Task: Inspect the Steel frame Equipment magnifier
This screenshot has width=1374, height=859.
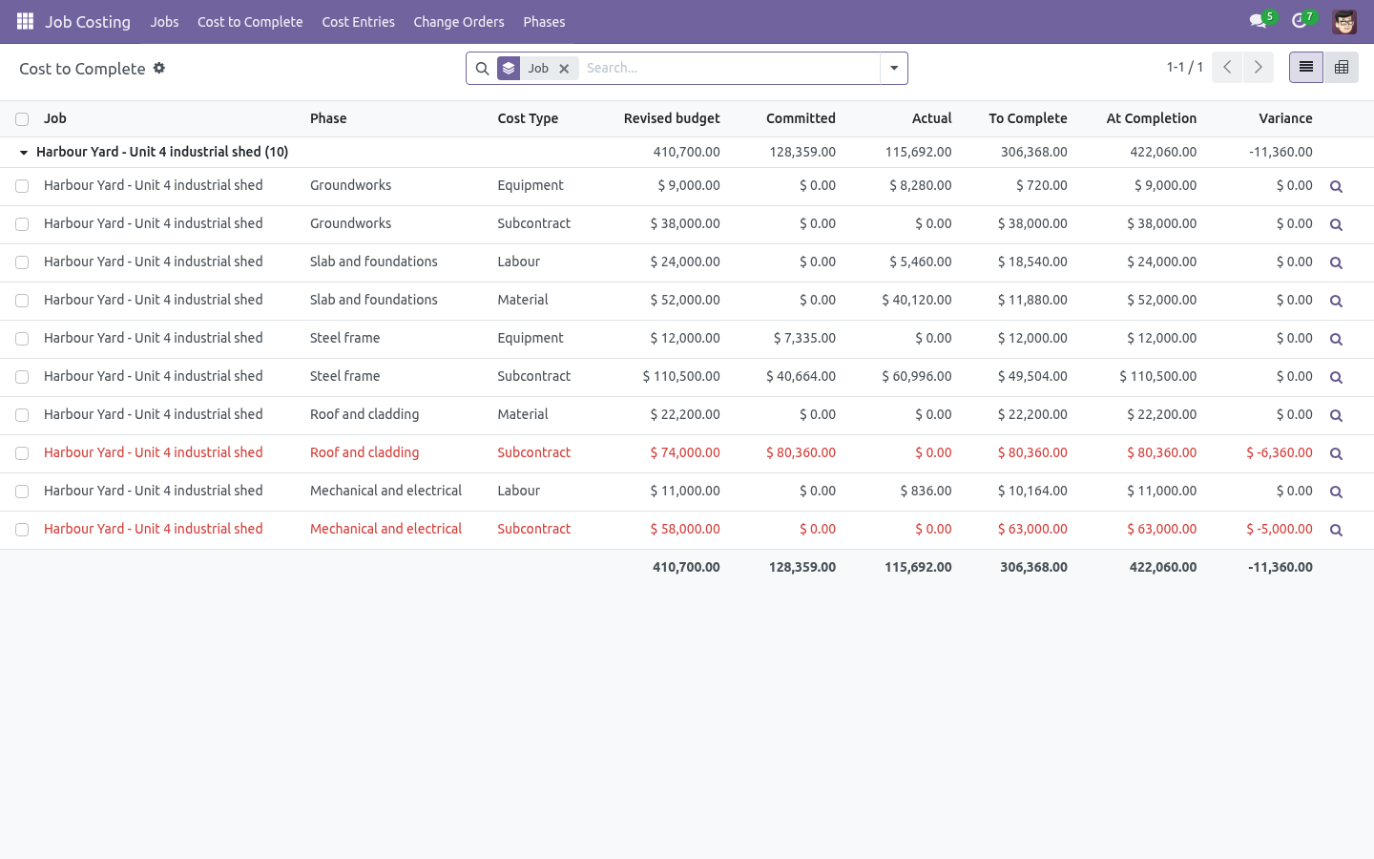Action: pyautogui.click(x=1336, y=340)
